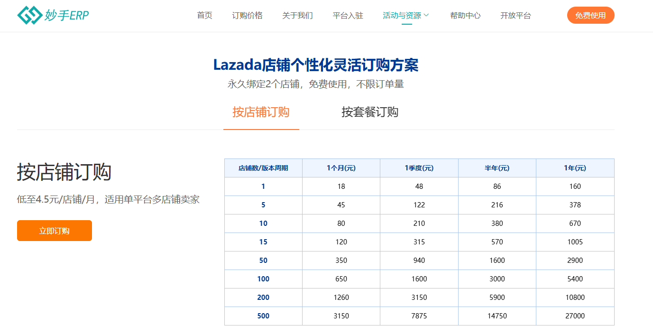Click price cell 350 in the 50-store row
Image resolution: width=653 pixels, height=335 pixels.
click(x=341, y=261)
